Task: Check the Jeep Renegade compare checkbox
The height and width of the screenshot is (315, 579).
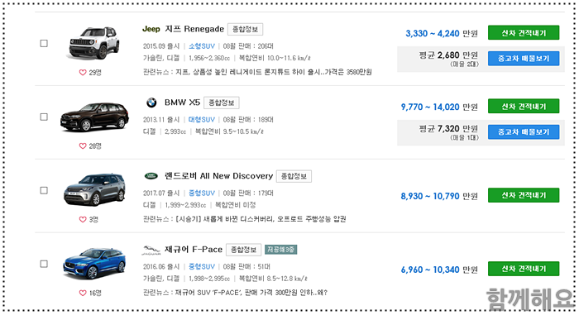Action: tap(44, 43)
